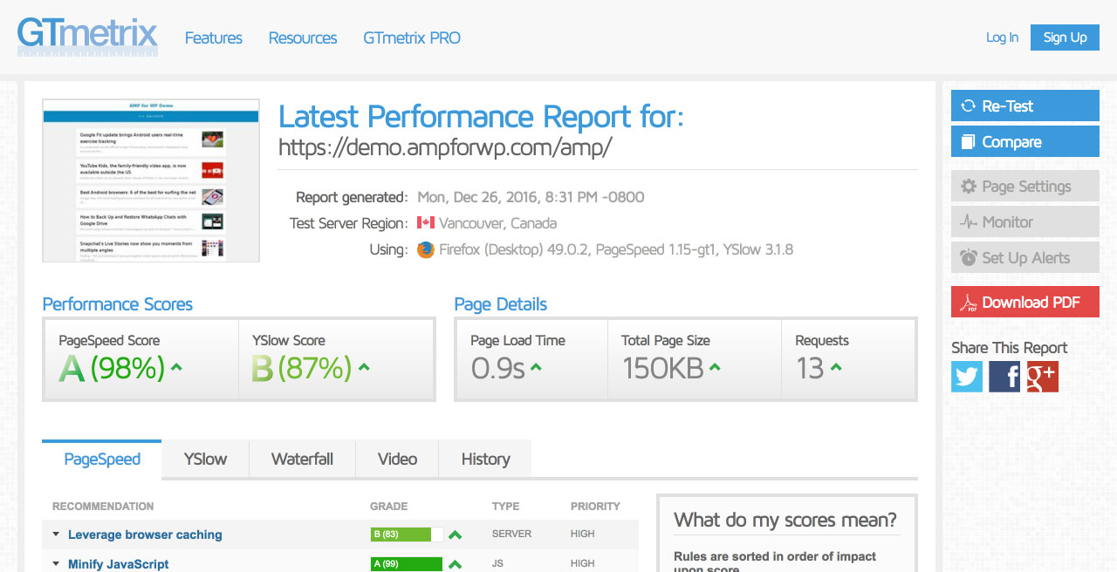
Task: Click the JS type cell
Action: (497, 564)
